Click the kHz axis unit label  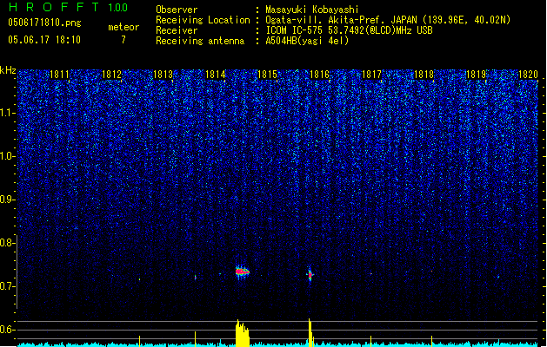[x=8, y=70]
